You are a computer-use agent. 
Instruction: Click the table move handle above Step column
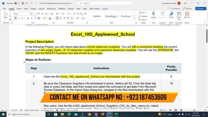[x=24, y=62]
